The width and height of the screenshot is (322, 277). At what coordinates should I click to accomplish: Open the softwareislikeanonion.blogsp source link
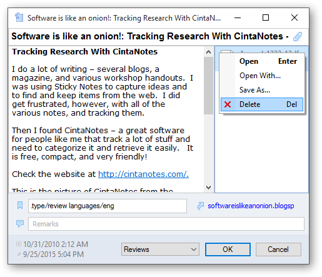251,206
